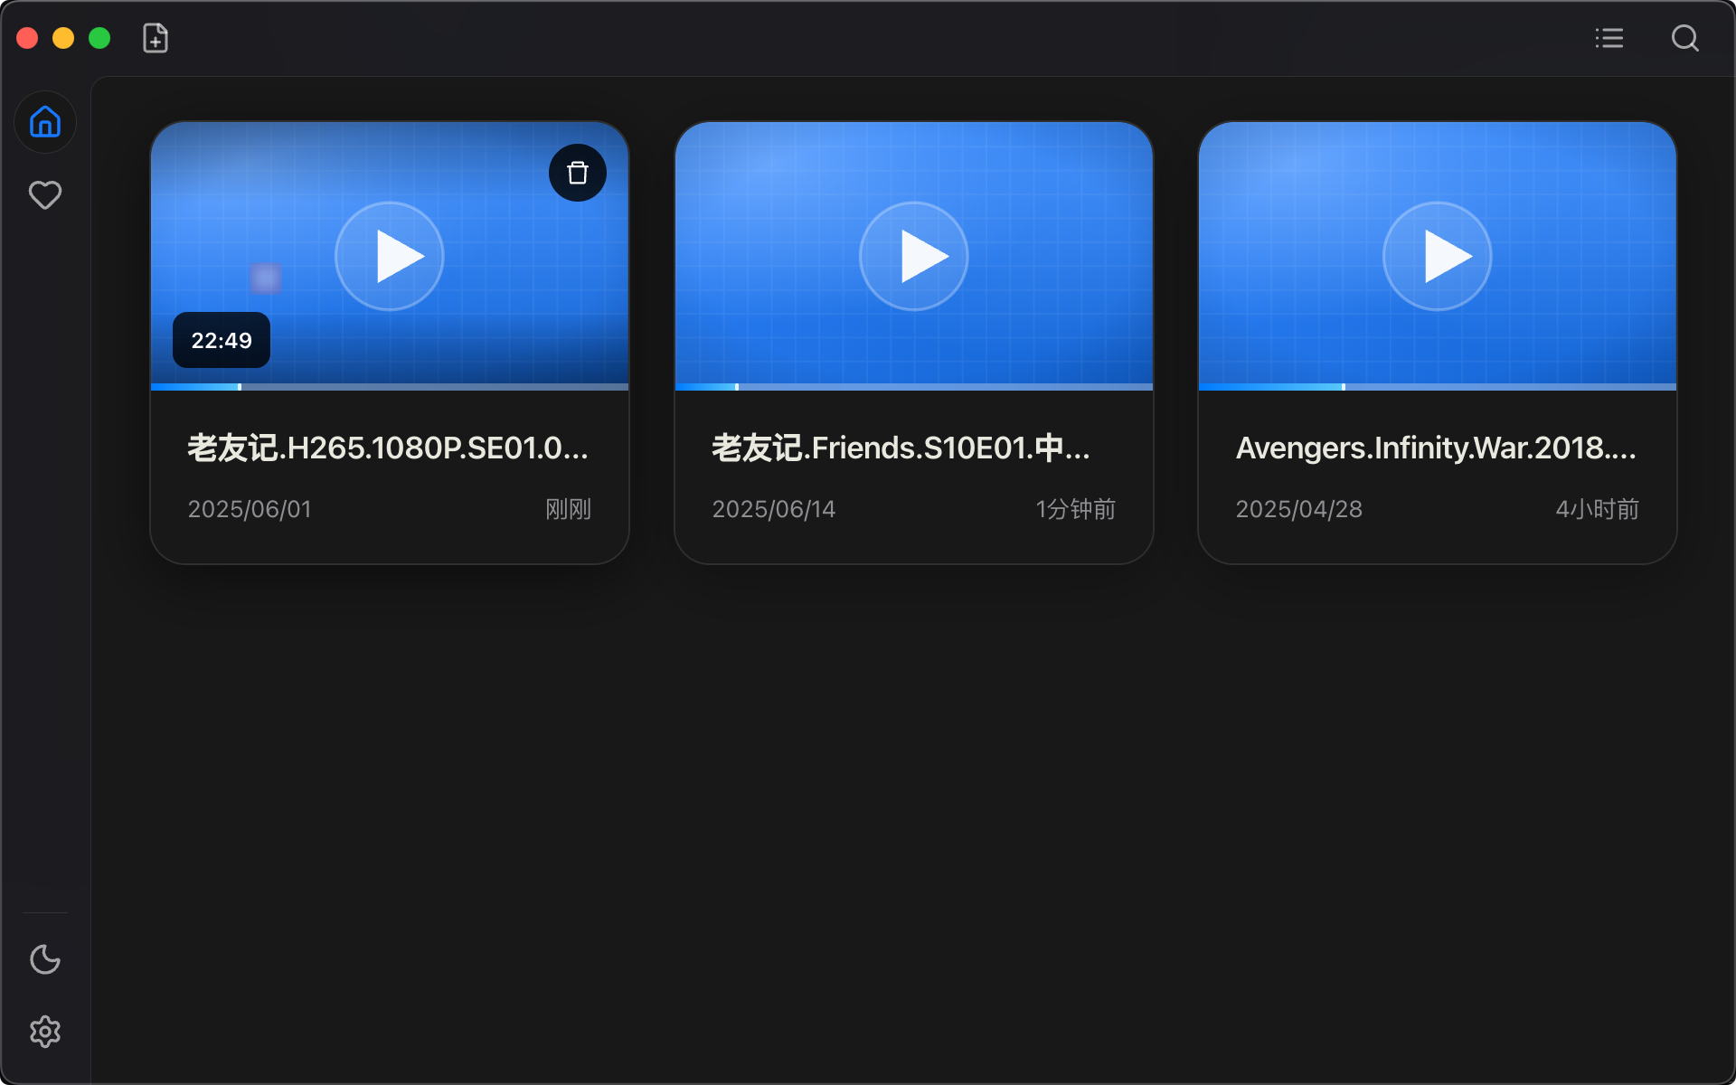Select title Avengers.Infinity.War.2018....
The width and height of the screenshot is (1736, 1085).
click(x=1436, y=448)
